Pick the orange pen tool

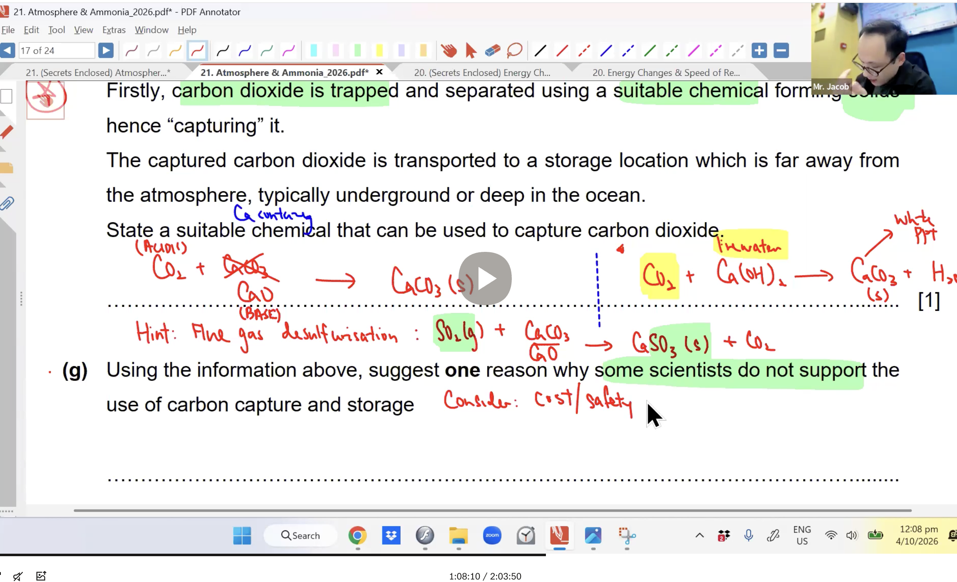[x=175, y=51]
